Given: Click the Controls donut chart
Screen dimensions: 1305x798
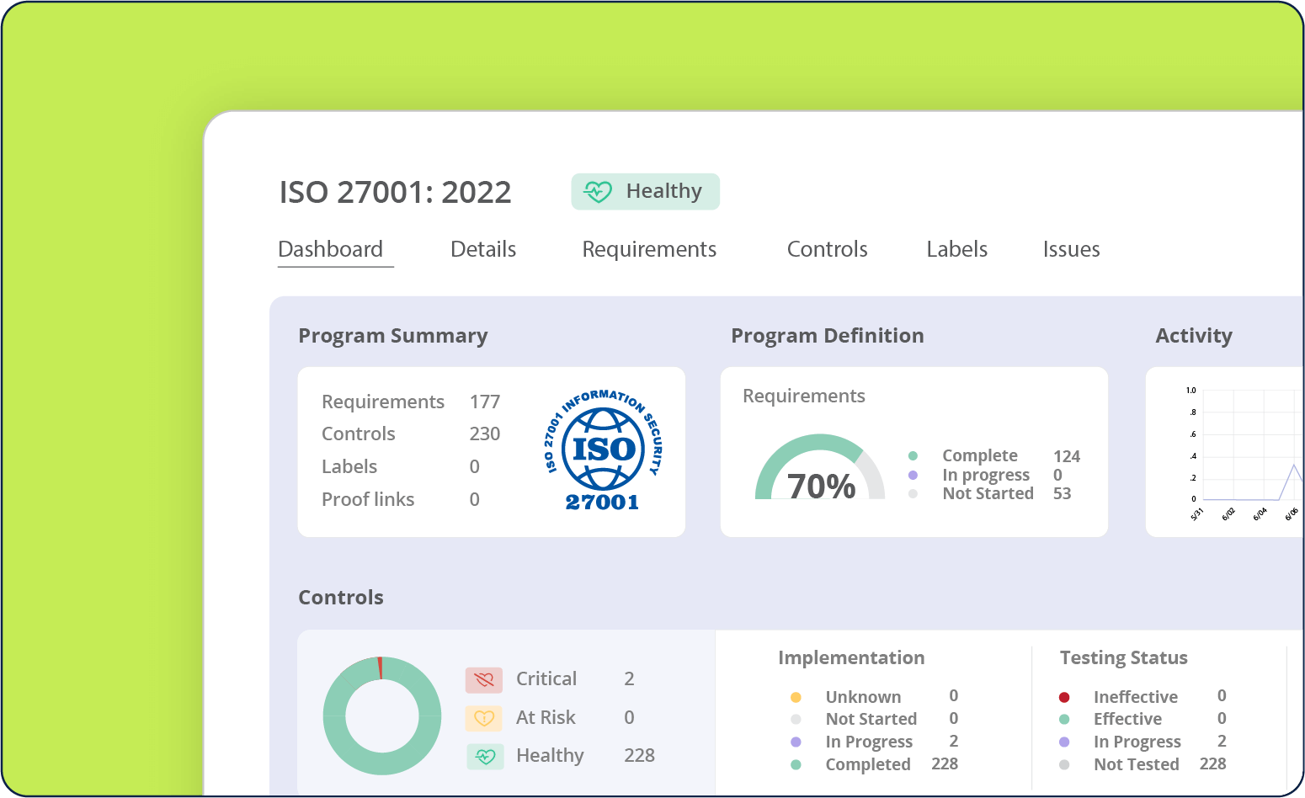Looking at the screenshot, I should tap(382, 716).
